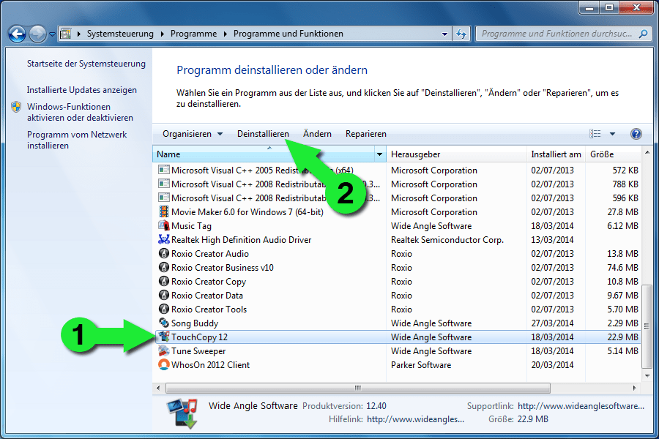Select the Music Tag list entry

coord(397,225)
